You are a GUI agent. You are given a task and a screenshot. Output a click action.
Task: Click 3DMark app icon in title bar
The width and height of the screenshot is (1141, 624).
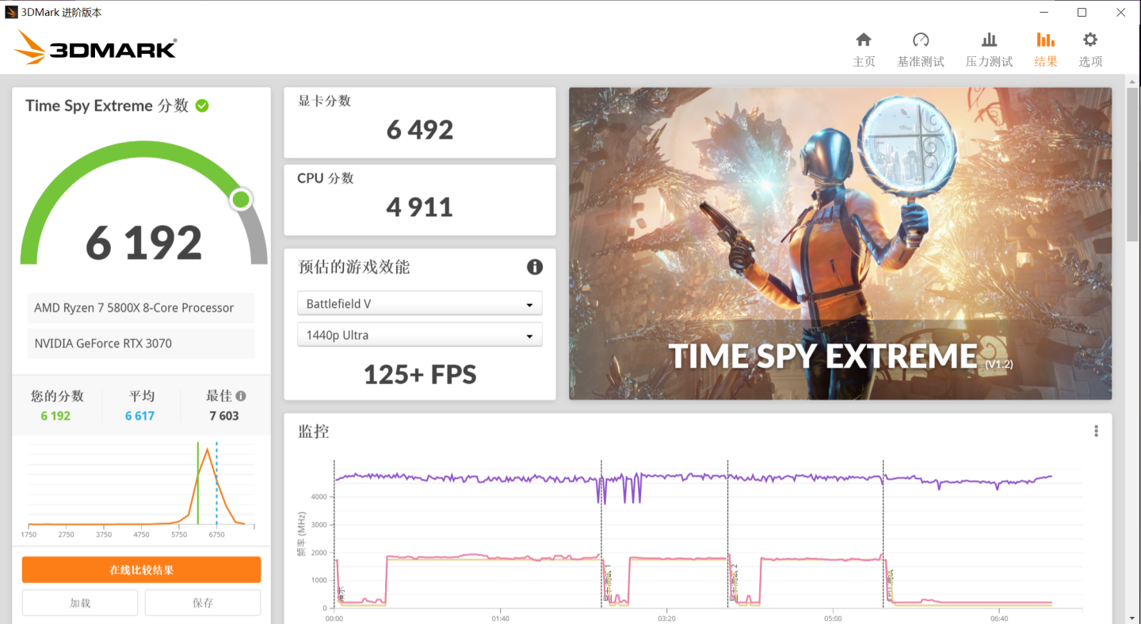(x=11, y=12)
